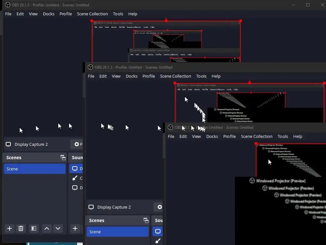Click View in the middle nested OBS window
This screenshot has height=245, width=326.
click(x=116, y=76)
